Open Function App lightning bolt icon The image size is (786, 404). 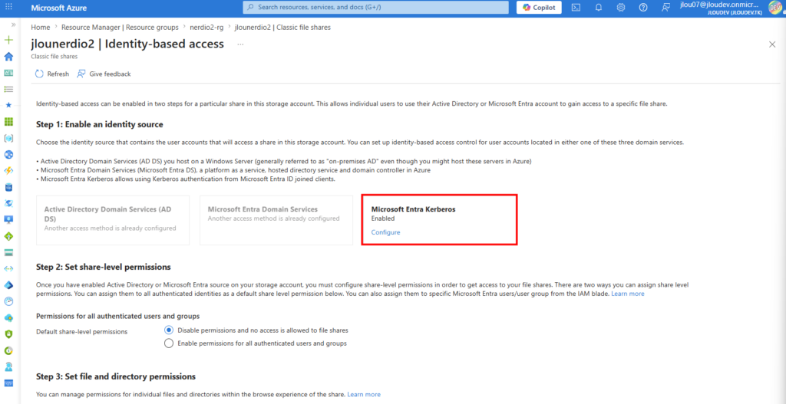(x=8, y=171)
